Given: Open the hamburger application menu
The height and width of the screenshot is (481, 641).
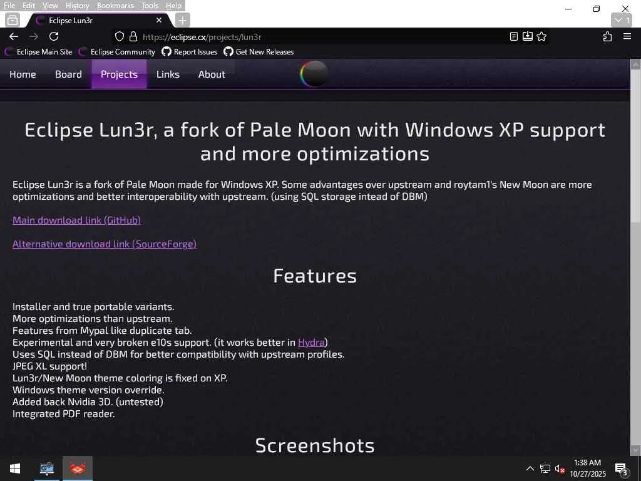Looking at the screenshot, I should 627,36.
